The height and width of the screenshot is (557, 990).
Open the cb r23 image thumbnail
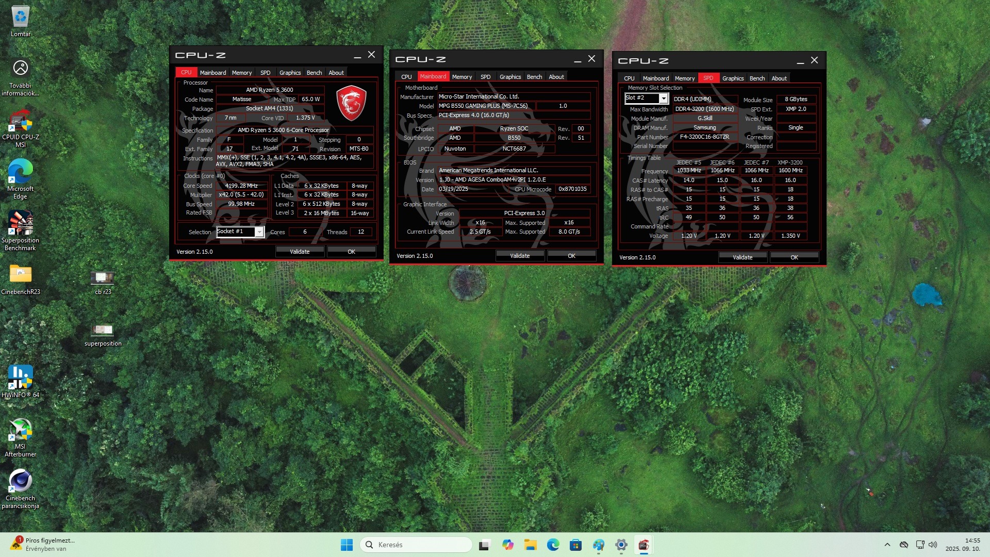click(103, 278)
